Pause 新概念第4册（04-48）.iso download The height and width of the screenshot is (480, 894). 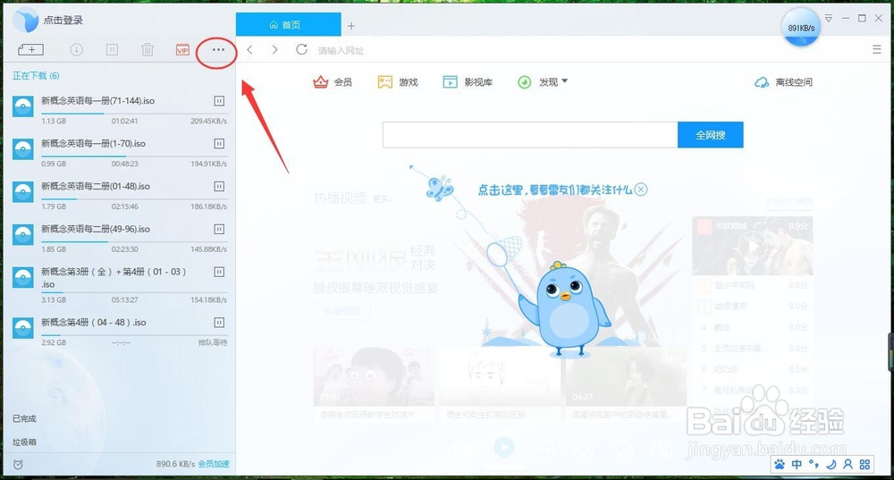pyautogui.click(x=219, y=323)
